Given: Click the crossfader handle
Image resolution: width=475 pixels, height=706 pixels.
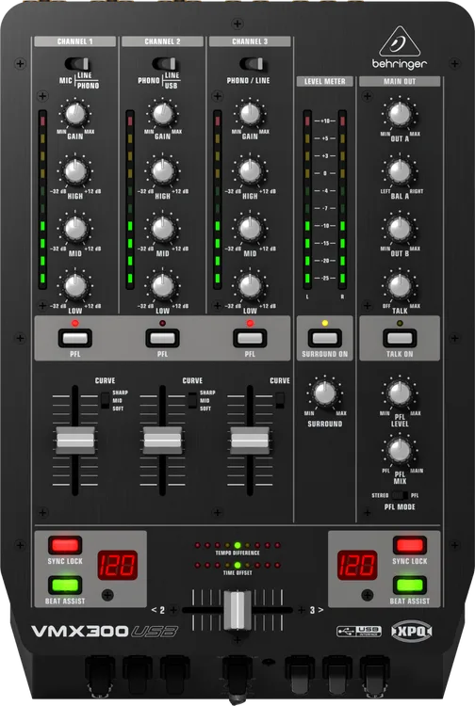Looking at the screenshot, I should pos(237,611).
